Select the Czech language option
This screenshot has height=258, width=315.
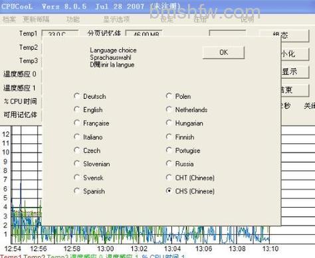click(x=87, y=151)
